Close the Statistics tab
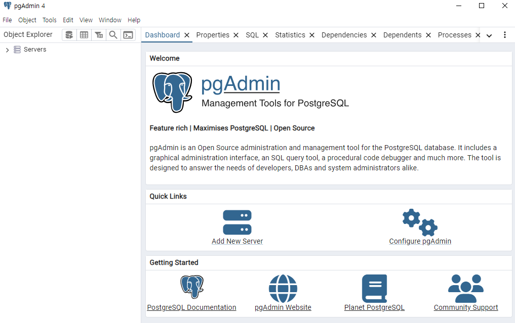The image size is (515, 323). coord(312,35)
